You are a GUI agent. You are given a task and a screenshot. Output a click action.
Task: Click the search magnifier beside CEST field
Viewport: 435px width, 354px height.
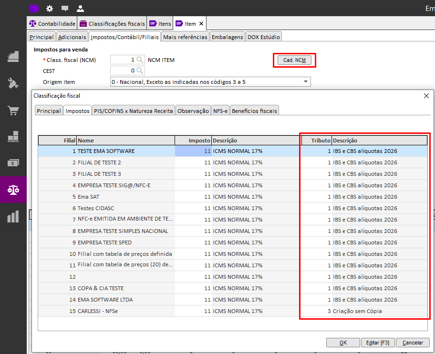tap(140, 71)
